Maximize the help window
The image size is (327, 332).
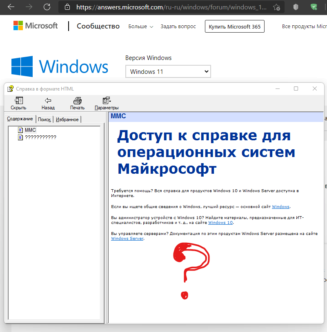pyautogui.click(x=296, y=89)
